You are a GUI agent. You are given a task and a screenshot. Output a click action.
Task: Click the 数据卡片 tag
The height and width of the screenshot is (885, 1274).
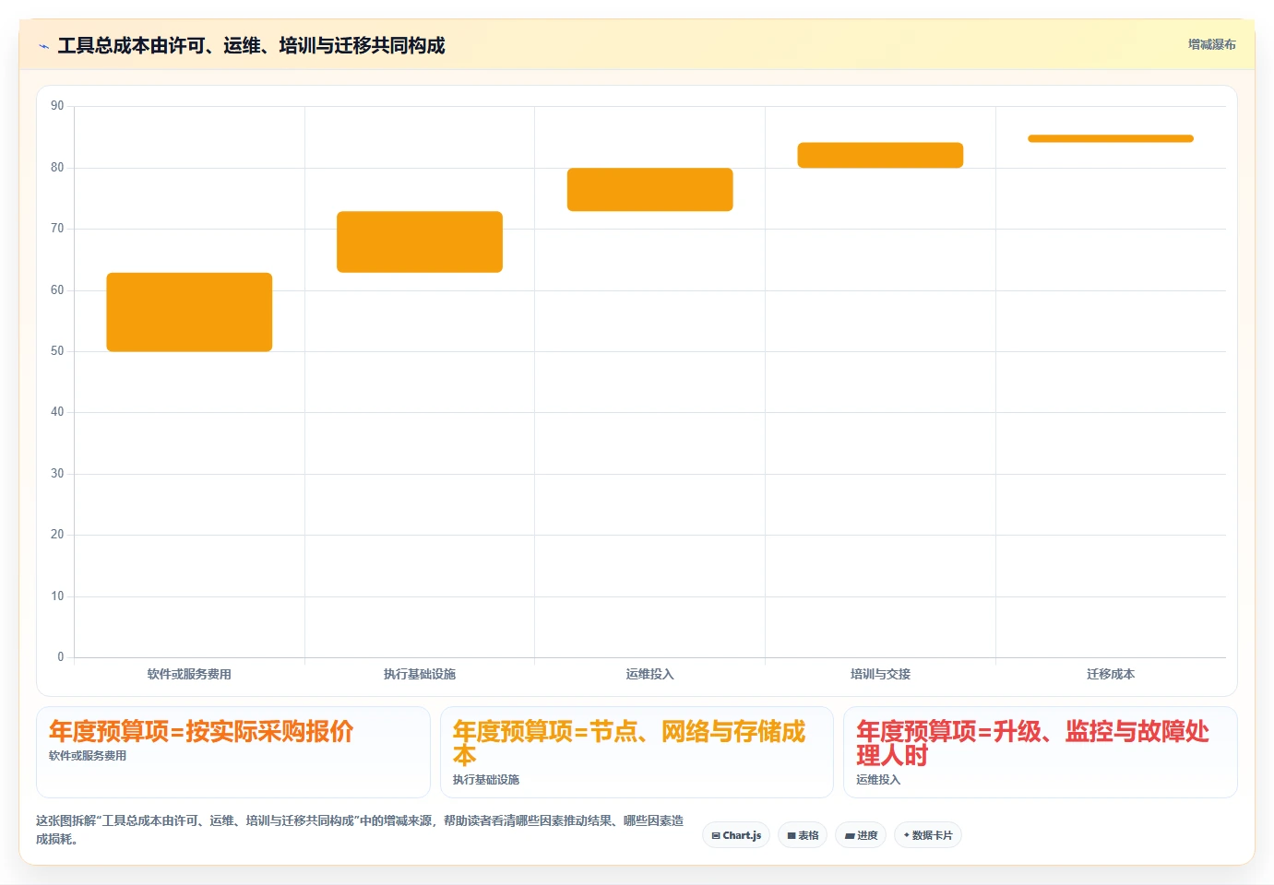pyautogui.click(x=928, y=835)
